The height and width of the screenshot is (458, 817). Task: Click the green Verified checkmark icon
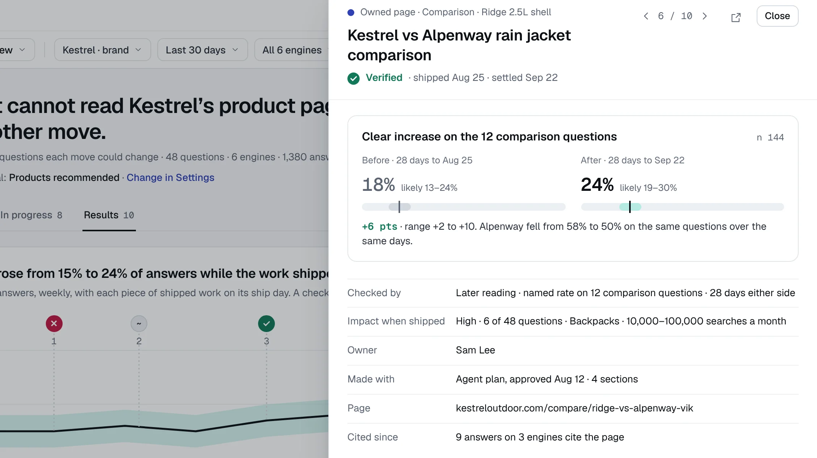[x=354, y=78]
